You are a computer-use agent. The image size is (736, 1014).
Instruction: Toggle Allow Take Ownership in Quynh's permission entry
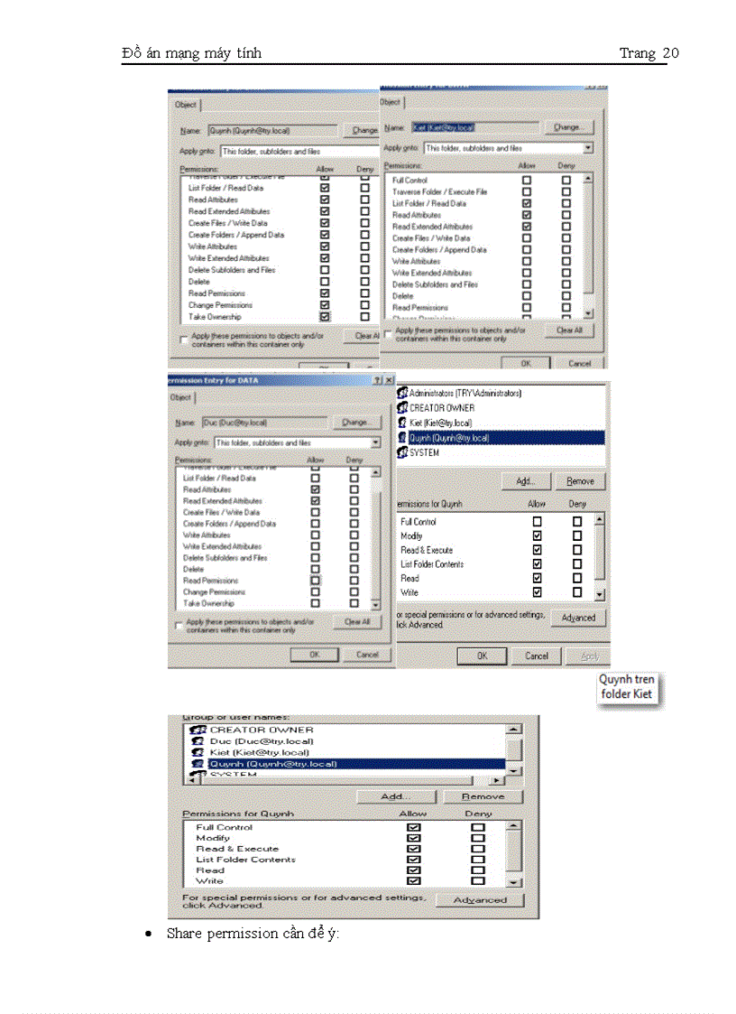tap(325, 317)
